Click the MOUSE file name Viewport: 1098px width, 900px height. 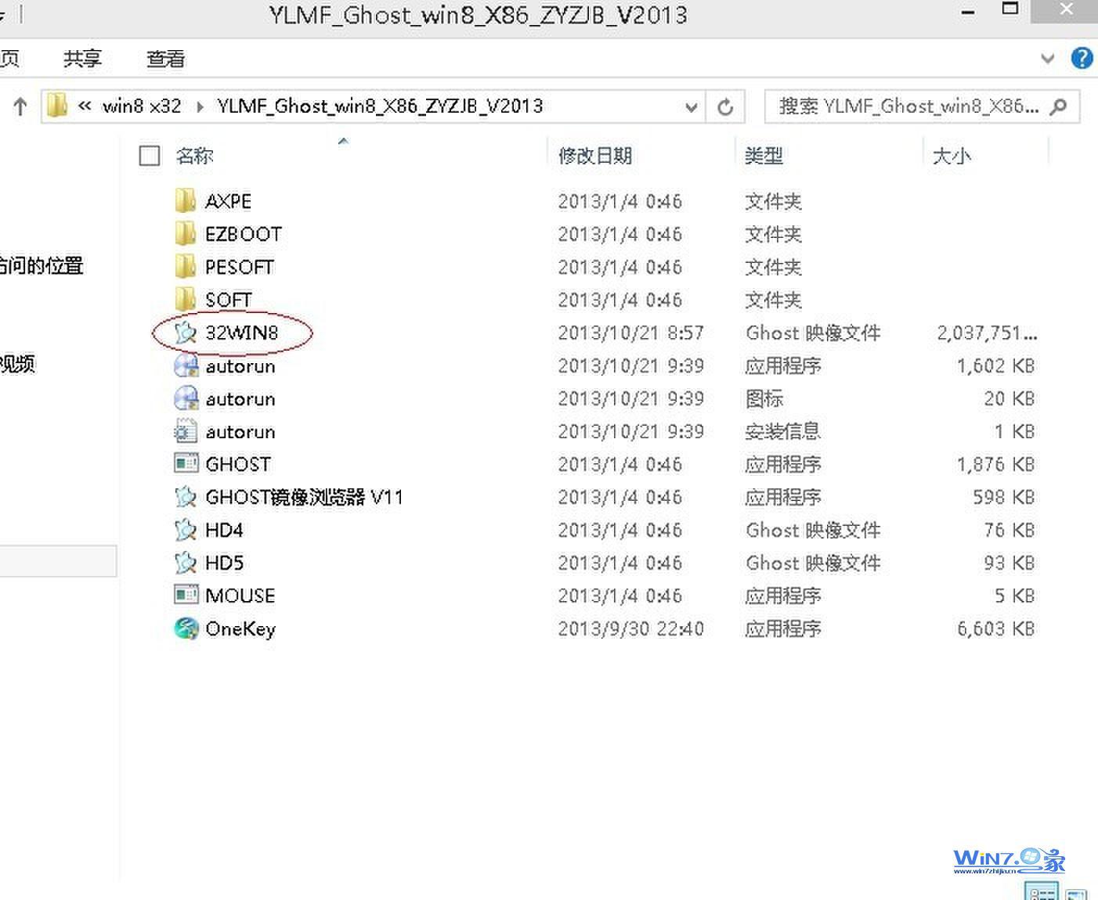[x=240, y=596]
